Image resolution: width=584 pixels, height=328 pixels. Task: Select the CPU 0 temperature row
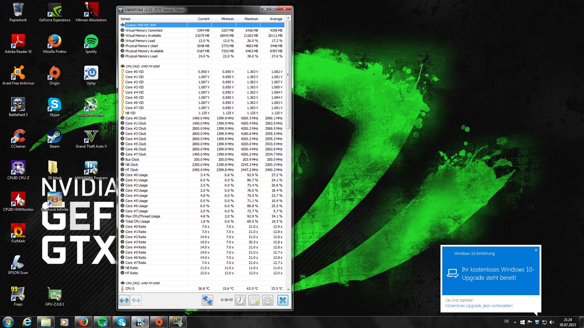click(x=202, y=289)
